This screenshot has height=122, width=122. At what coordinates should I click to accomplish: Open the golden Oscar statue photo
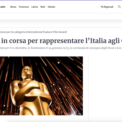coord(41,86)
